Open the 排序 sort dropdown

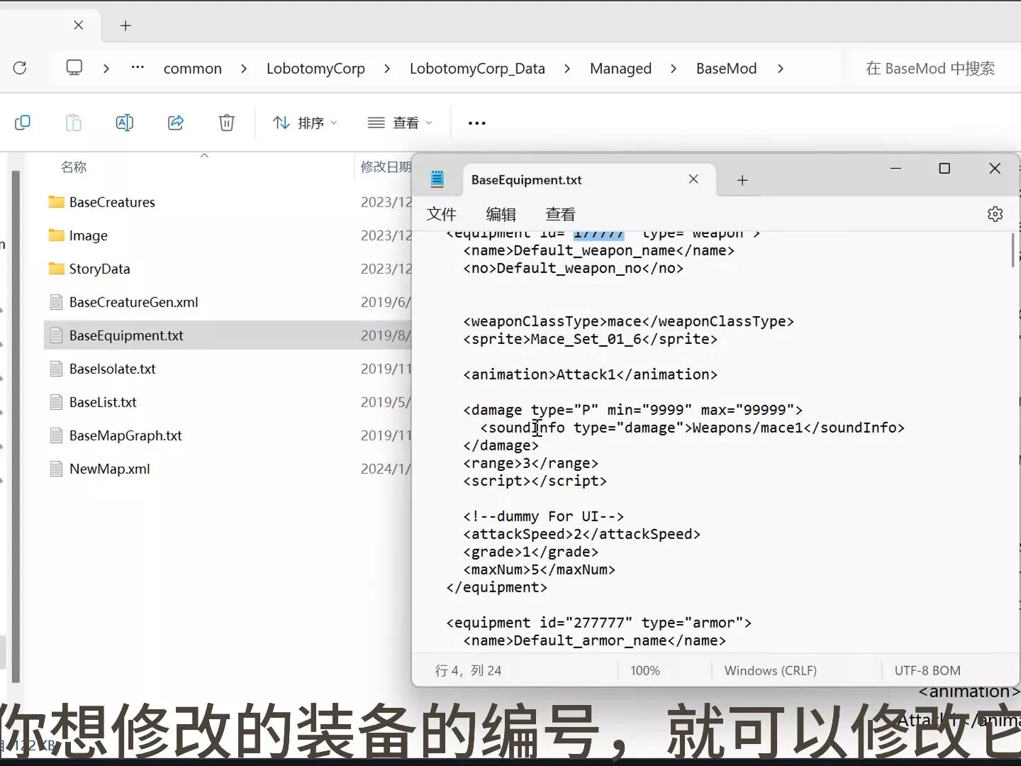[305, 123]
